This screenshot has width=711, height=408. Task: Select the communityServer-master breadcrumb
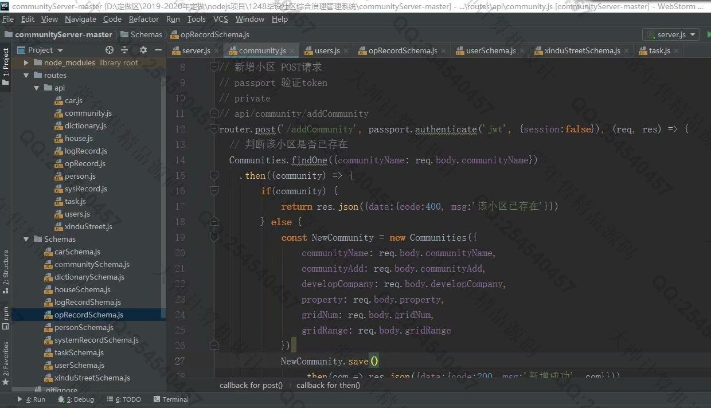click(x=58, y=34)
